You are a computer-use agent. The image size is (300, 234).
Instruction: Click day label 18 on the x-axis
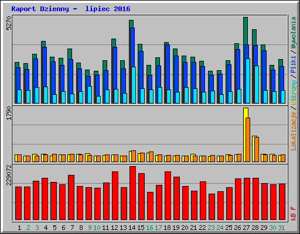(x=167, y=228)
